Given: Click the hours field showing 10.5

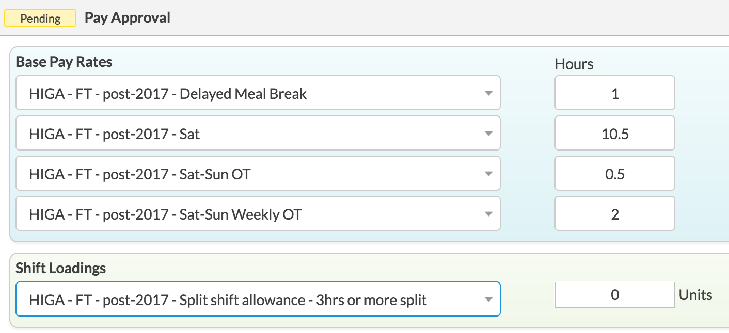Looking at the screenshot, I should 614,134.
